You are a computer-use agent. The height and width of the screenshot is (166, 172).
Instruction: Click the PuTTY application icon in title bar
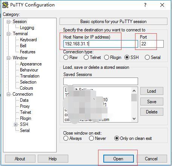click(5, 5)
